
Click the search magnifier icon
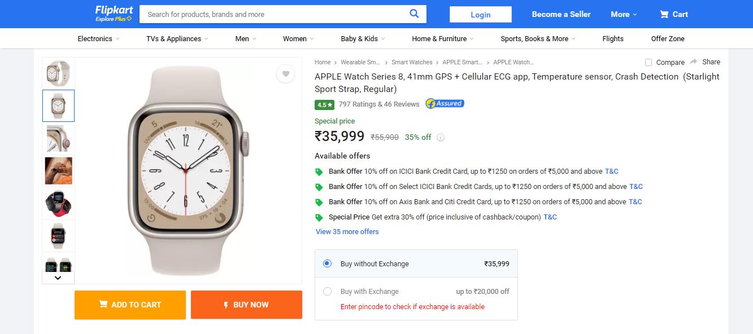[414, 14]
